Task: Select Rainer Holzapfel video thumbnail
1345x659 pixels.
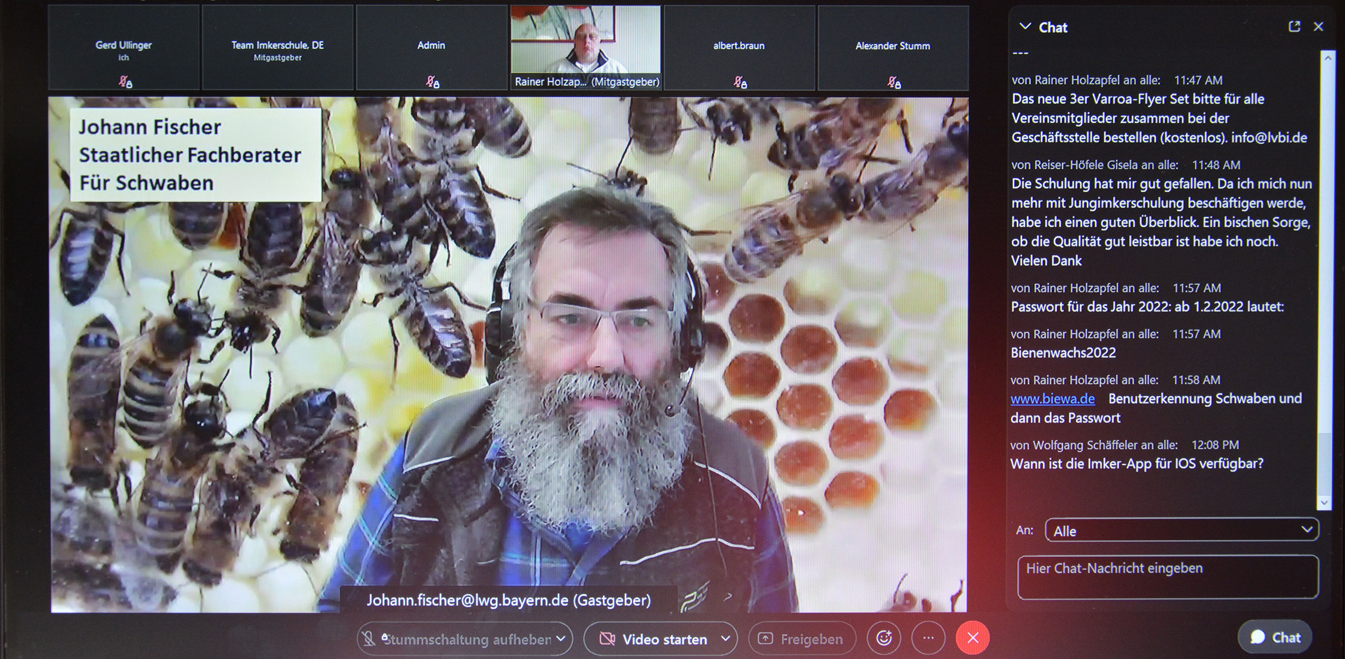Action: (586, 48)
